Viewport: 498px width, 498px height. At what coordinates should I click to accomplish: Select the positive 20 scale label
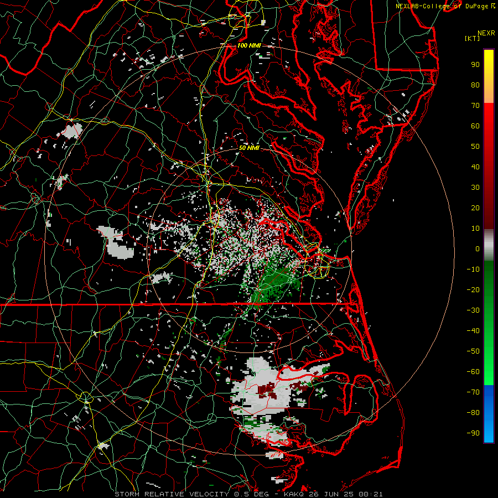click(x=475, y=207)
